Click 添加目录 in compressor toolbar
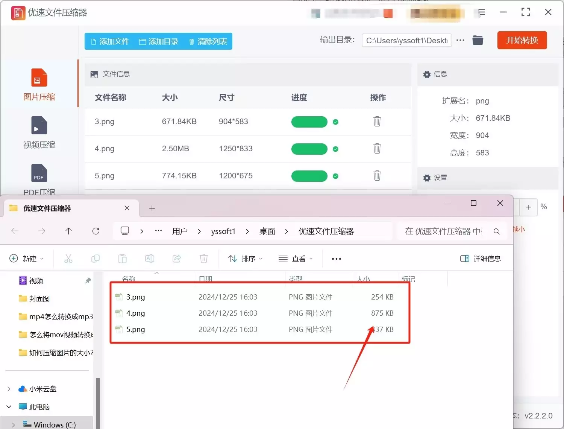Viewport: 564px width, 429px height. coord(159,41)
